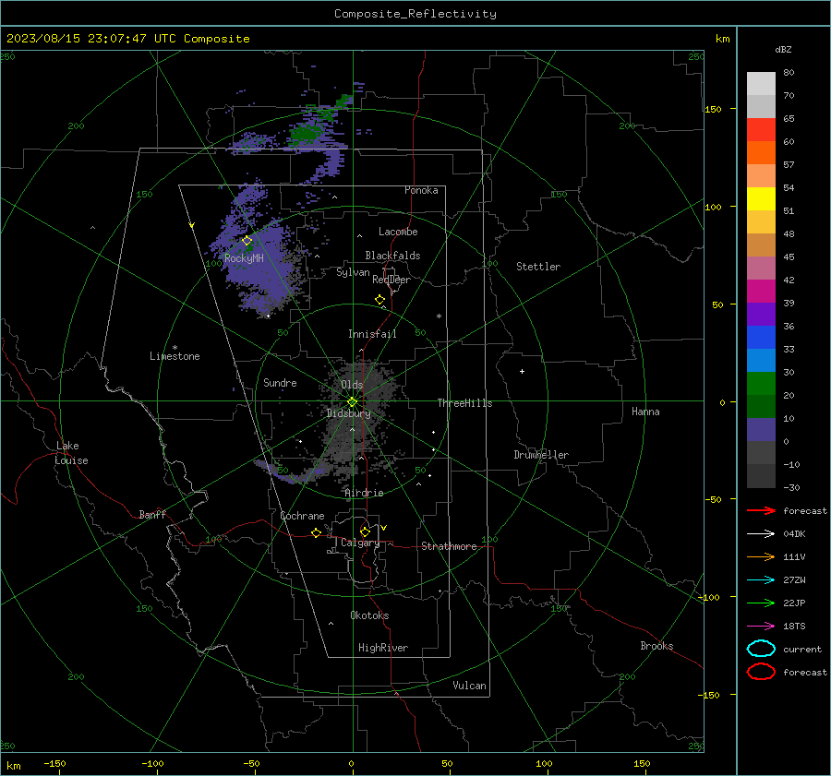Click the white plus marker near Hanna
831x776 pixels.
[x=522, y=371]
